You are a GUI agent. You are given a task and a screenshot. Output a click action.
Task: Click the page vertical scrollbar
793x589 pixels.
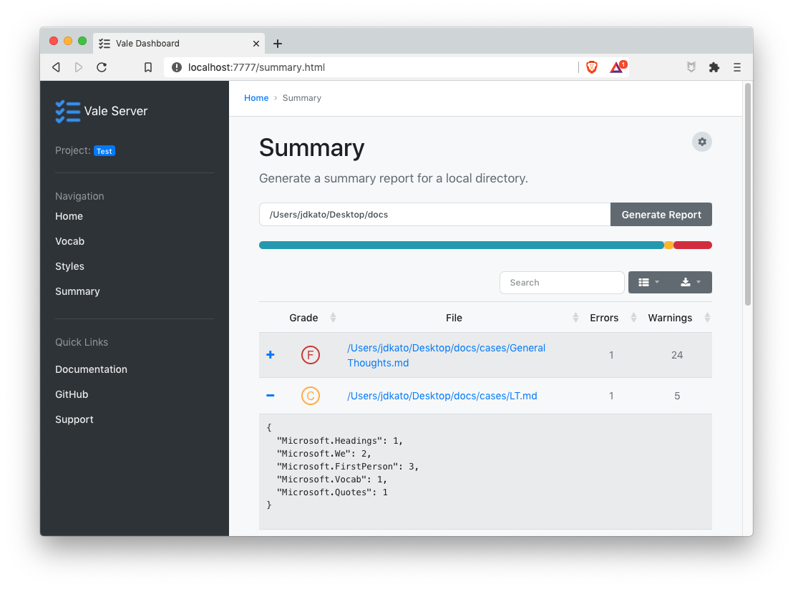(748, 195)
